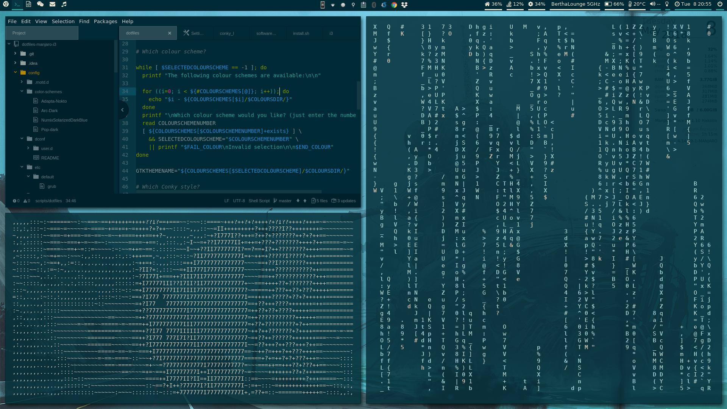Viewport: 727px width, 409px height.
Task: Switch to the software… tab
Action: click(268, 33)
